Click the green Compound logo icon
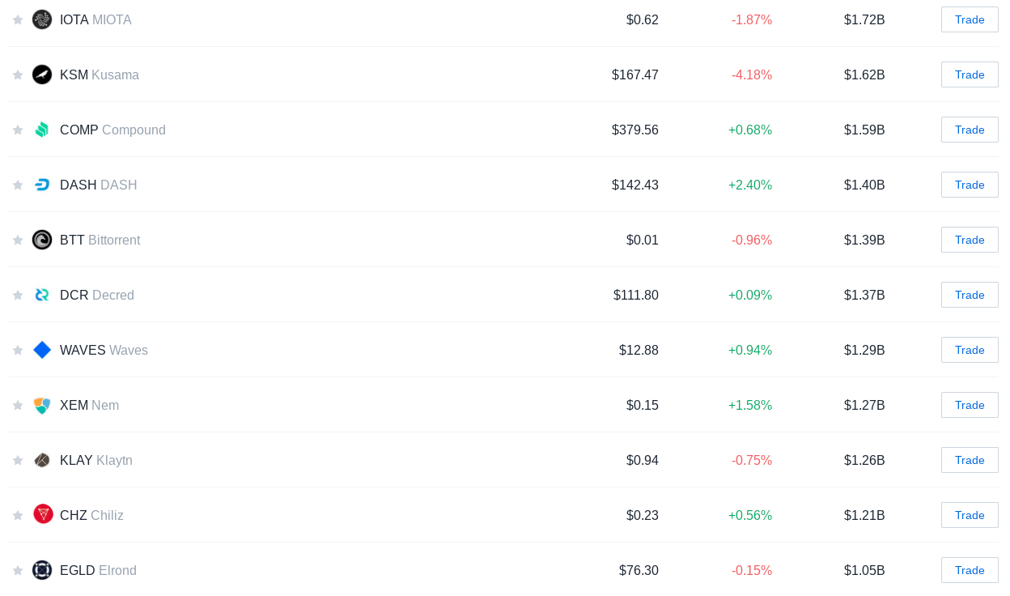The width and height of the screenshot is (1010, 596). coord(42,130)
